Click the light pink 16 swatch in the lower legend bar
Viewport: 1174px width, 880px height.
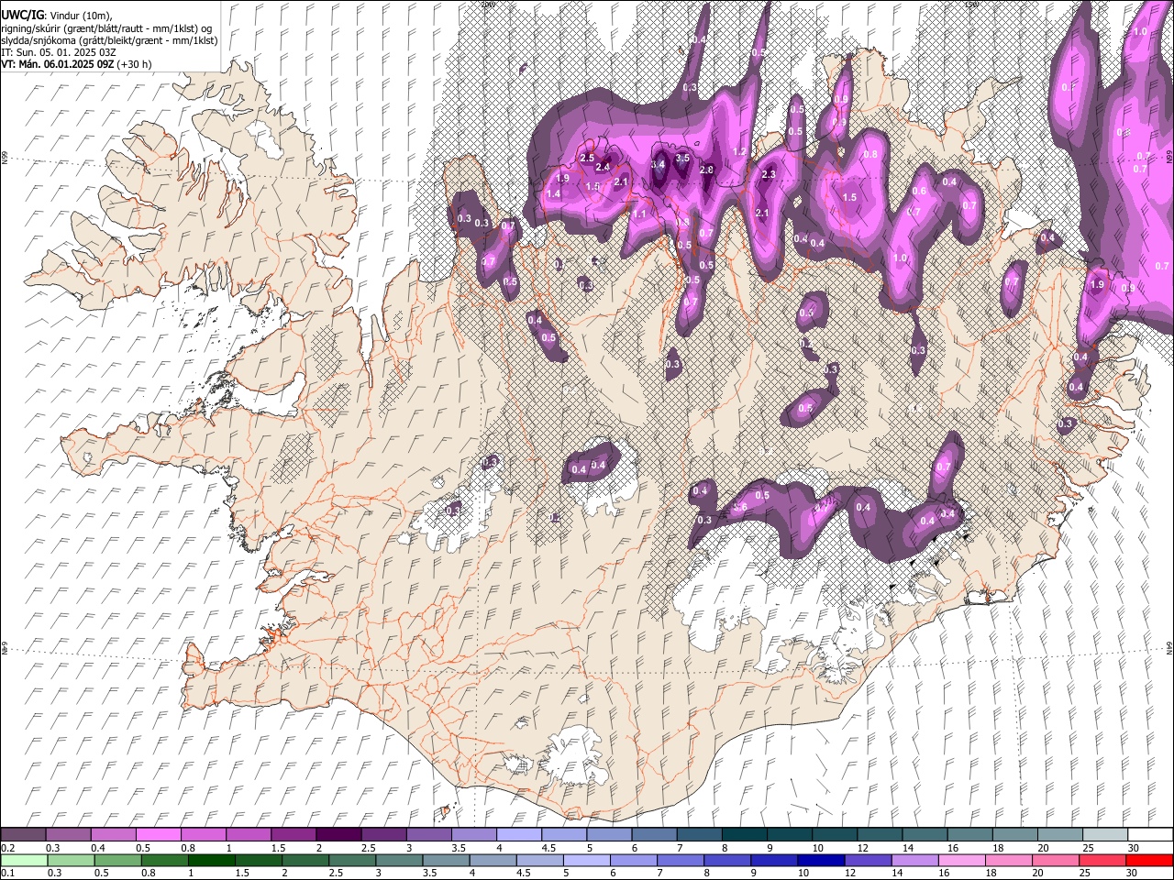click(960, 861)
